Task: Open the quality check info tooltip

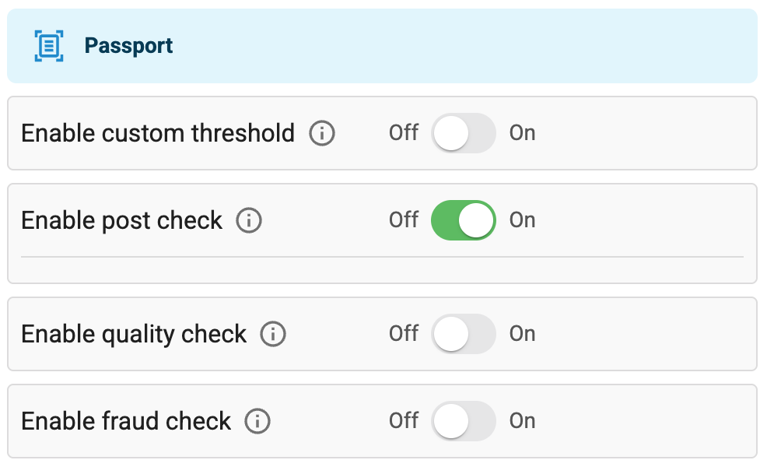Action: pyautogui.click(x=272, y=334)
